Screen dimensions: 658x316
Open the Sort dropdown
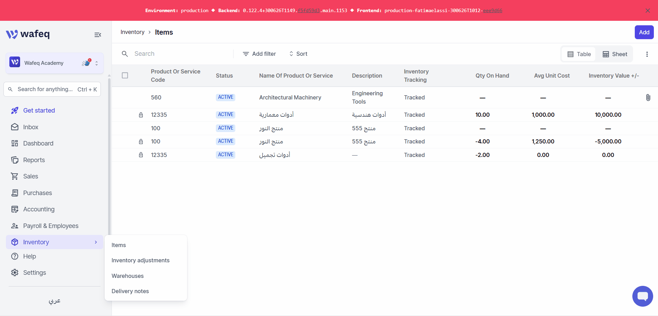coord(298,54)
